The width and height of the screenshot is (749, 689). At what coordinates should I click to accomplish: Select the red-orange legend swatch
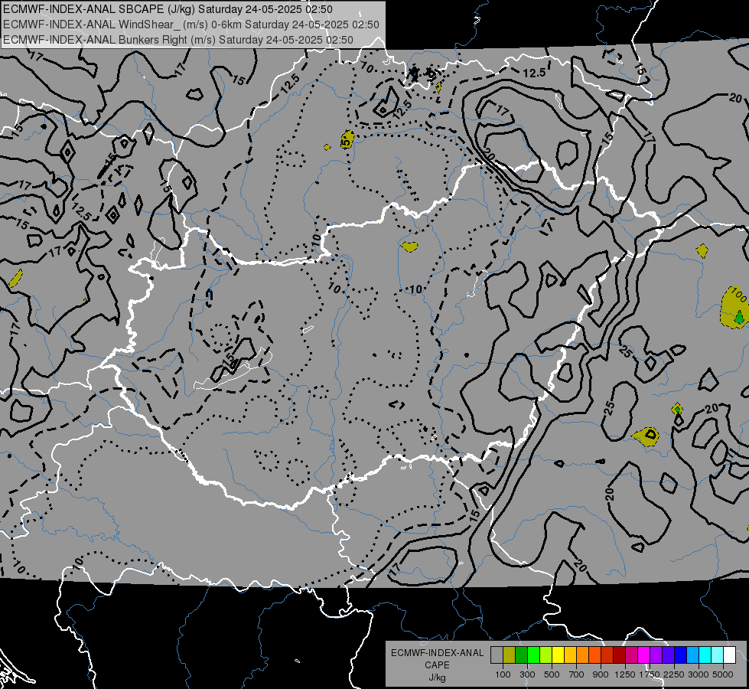coord(595,655)
